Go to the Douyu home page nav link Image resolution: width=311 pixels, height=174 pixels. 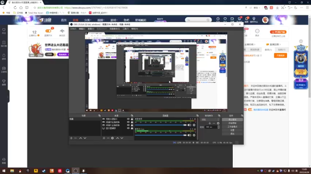[x=64, y=20]
